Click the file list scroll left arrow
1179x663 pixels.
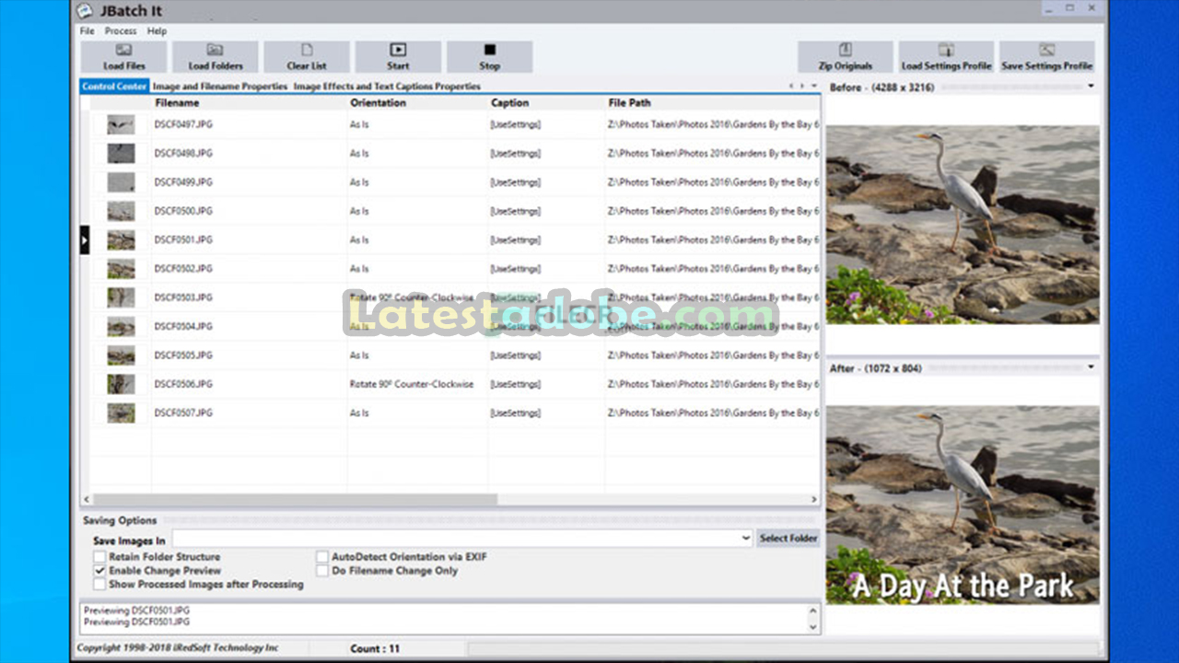pos(87,500)
